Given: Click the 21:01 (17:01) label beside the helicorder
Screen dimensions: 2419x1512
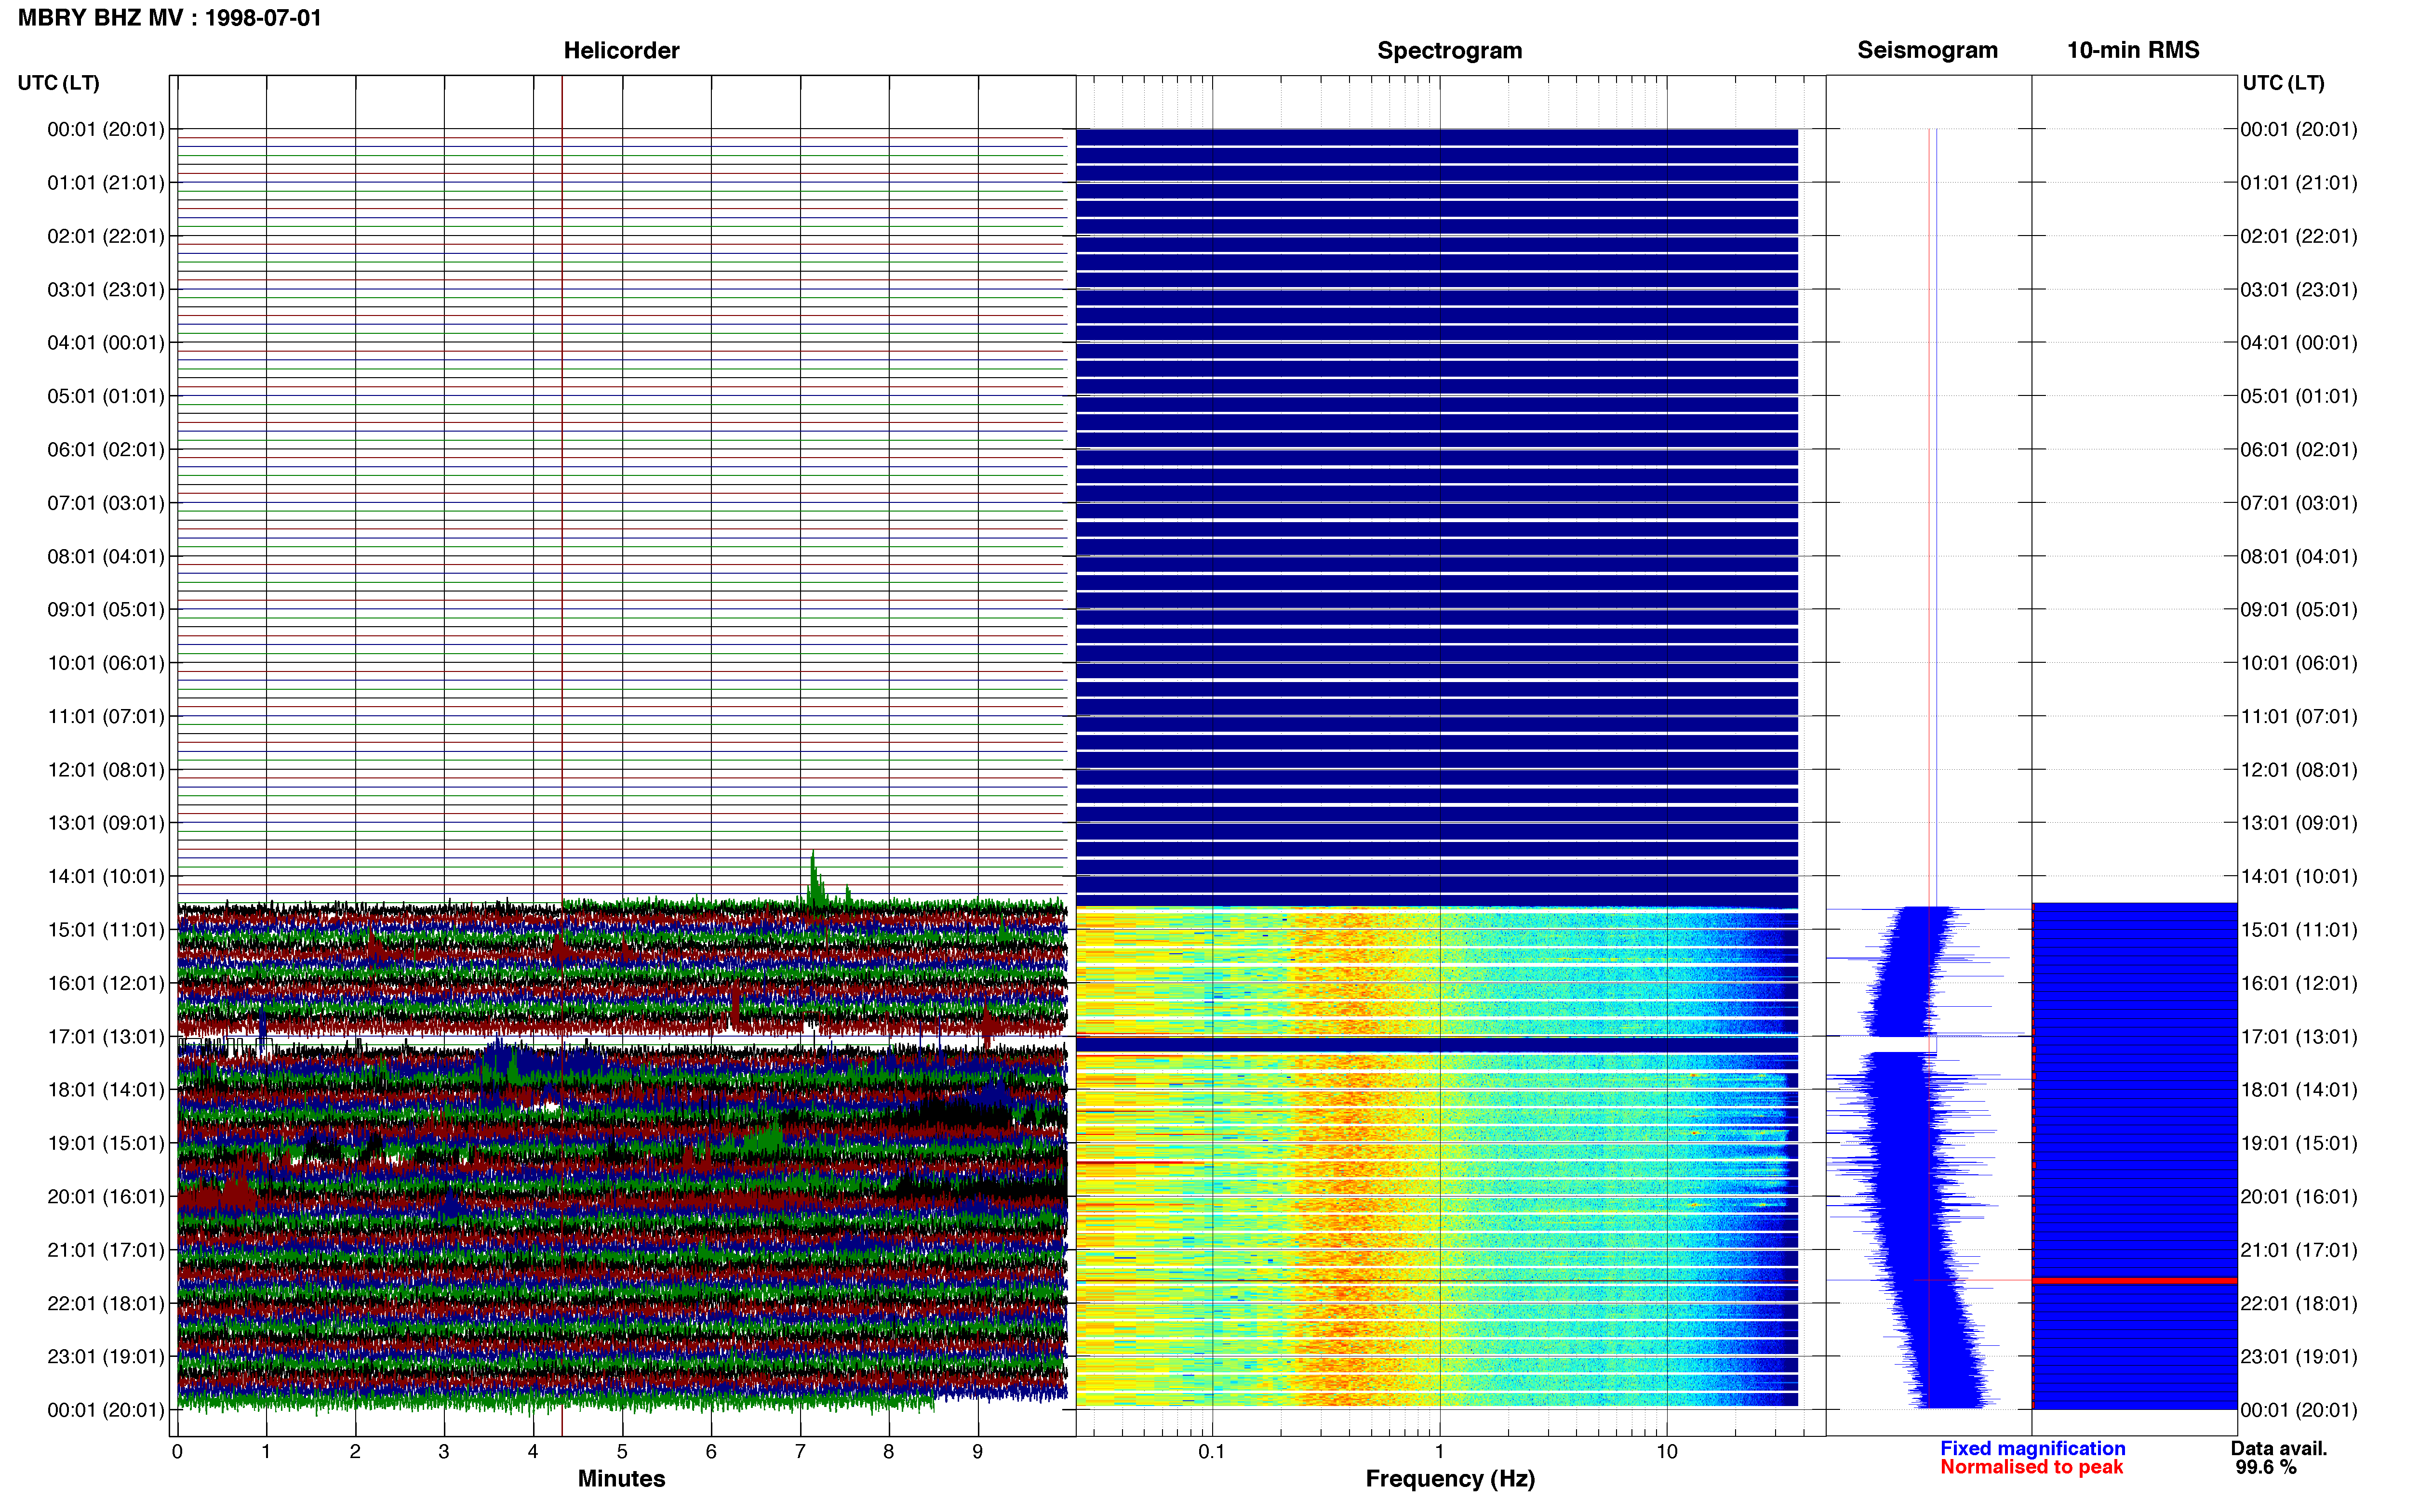Looking at the screenshot, I should pyautogui.click(x=106, y=1250).
